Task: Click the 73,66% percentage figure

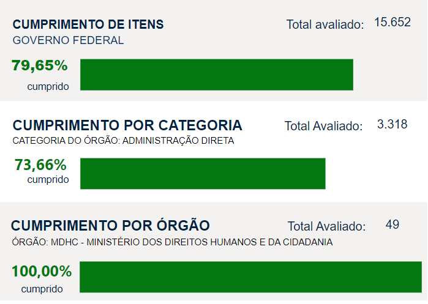Action: click(40, 165)
